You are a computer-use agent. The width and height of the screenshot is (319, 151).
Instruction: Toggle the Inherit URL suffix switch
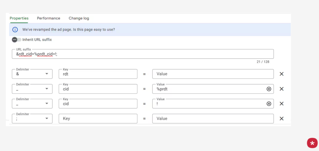[17, 40]
